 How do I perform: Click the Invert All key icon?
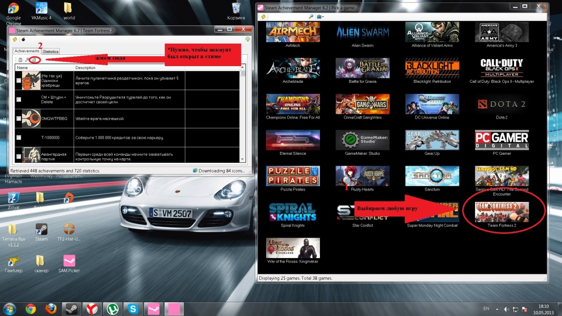[27, 60]
